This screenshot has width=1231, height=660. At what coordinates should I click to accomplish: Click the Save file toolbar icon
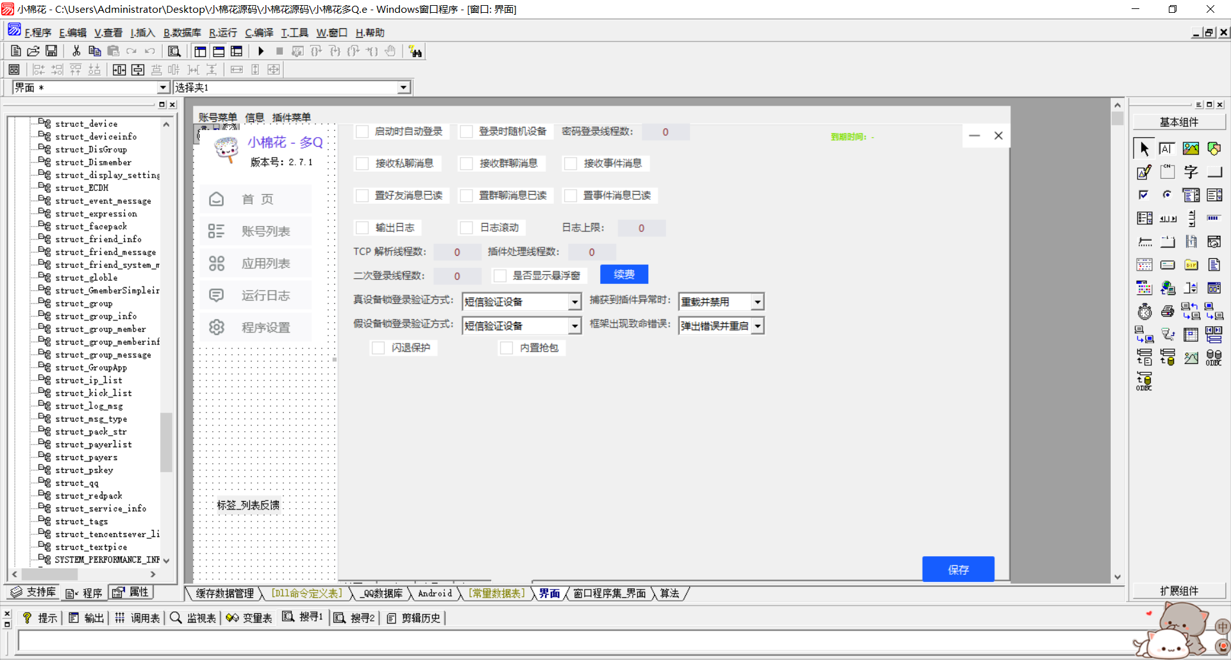(x=51, y=51)
